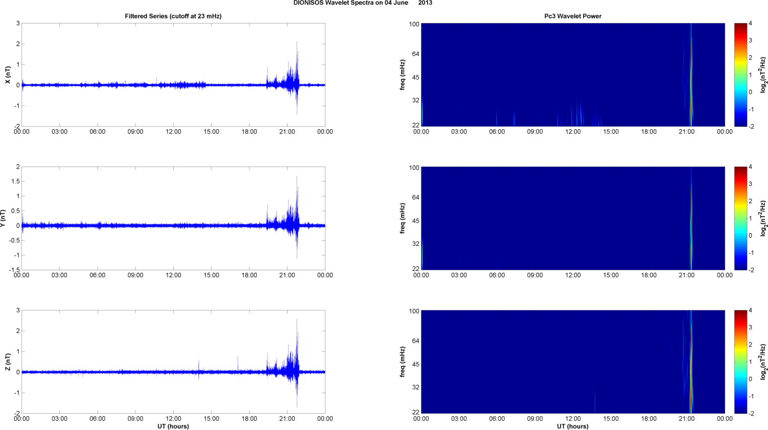This screenshot has width=768, height=430.
Task: Click the "09:00" tick under the Y (nT) plot
Action: [135, 275]
